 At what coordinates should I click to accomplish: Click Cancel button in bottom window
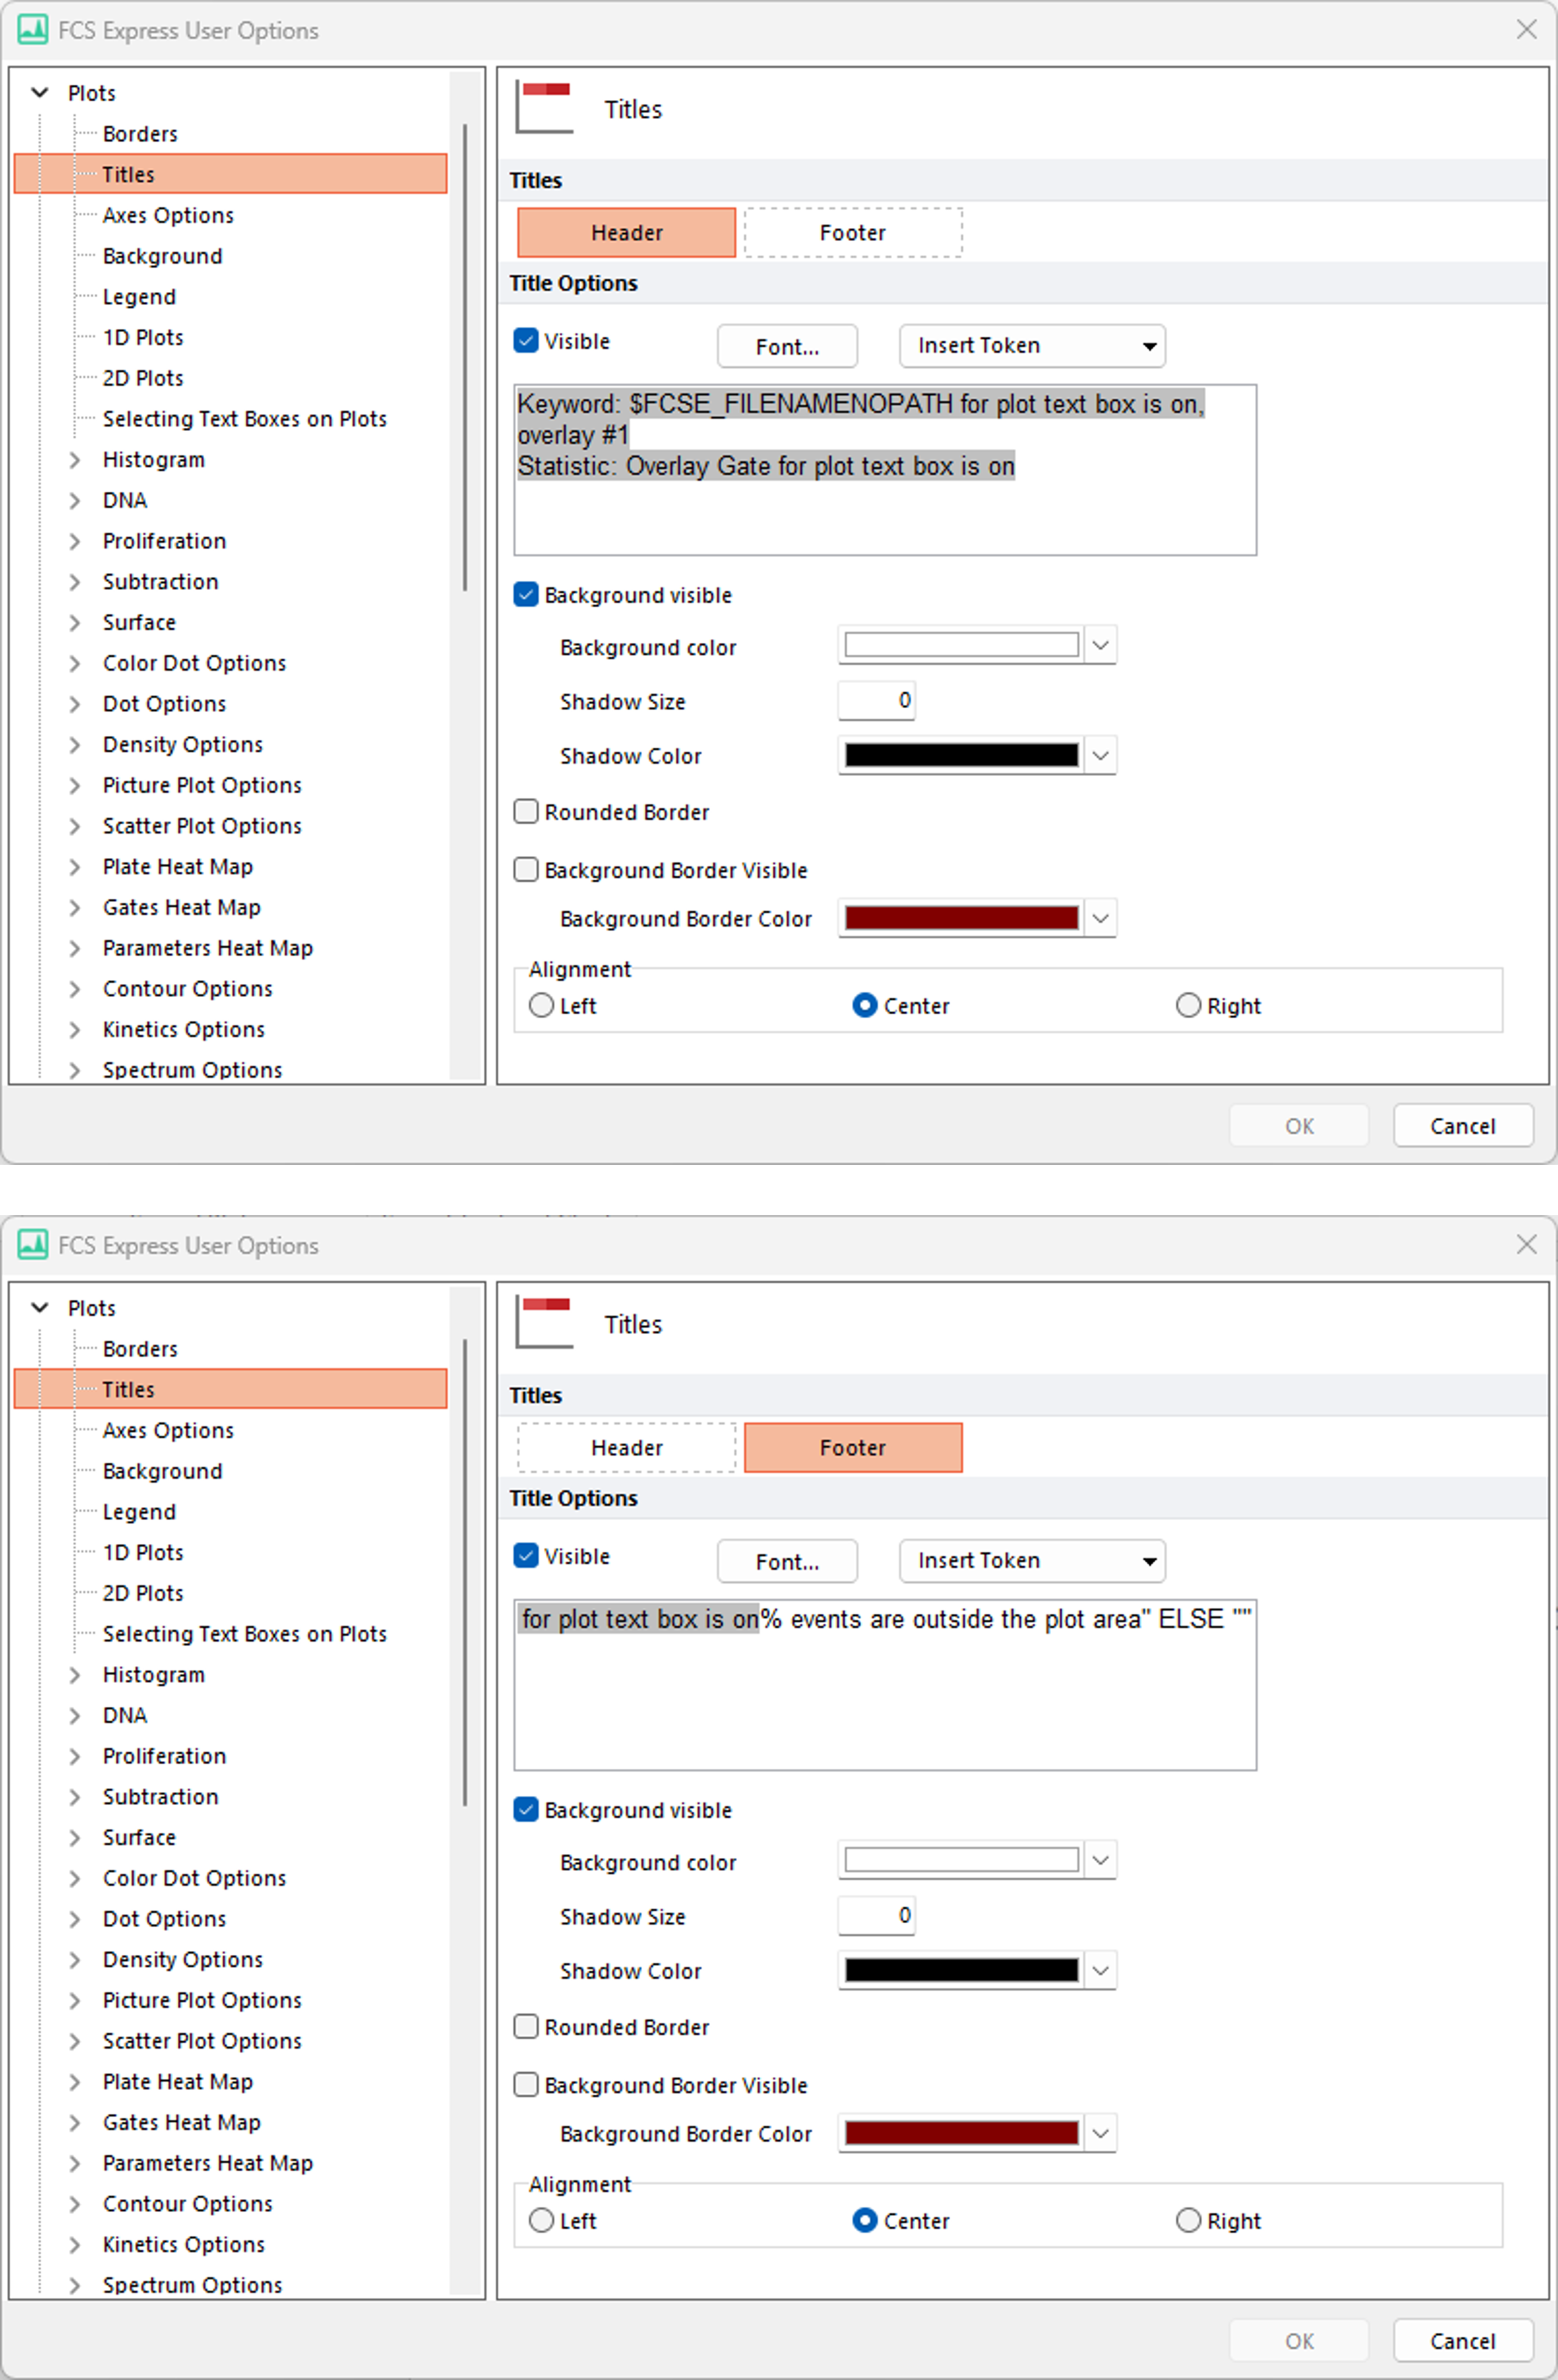[x=1463, y=2341]
